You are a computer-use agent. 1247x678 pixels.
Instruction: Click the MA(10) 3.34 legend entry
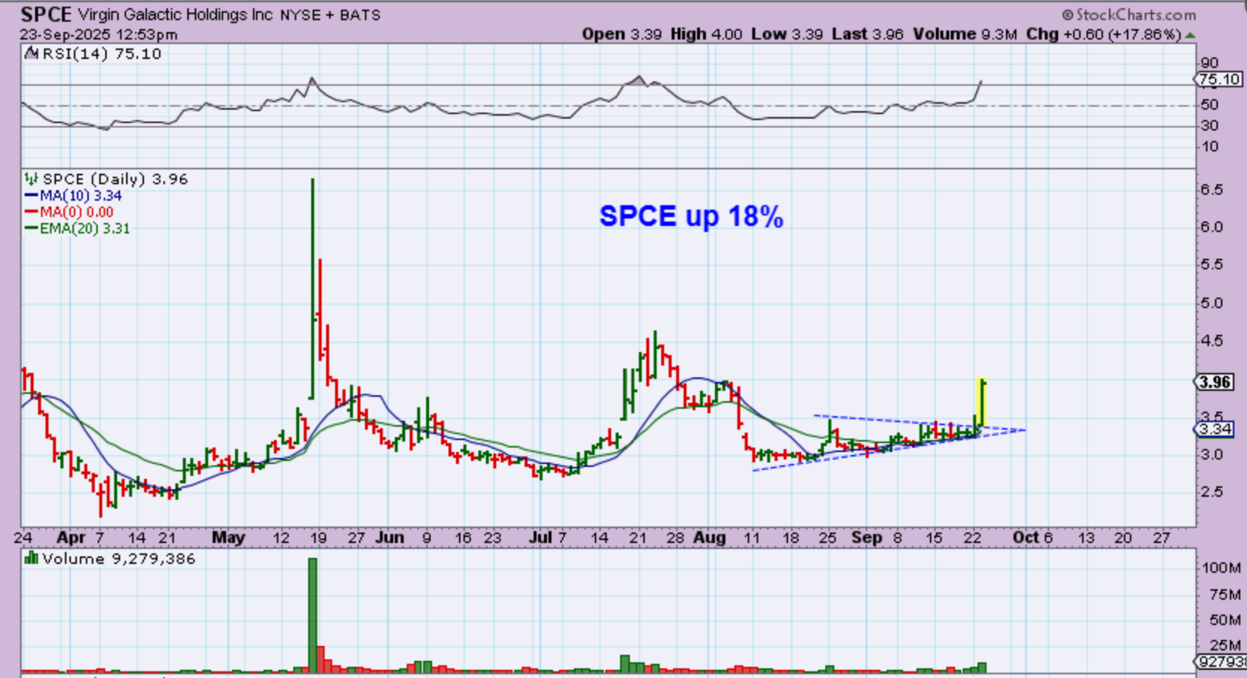tap(73, 195)
